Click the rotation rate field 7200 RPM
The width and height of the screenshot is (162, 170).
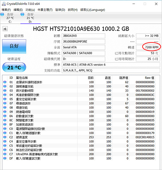[x=148, y=47]
